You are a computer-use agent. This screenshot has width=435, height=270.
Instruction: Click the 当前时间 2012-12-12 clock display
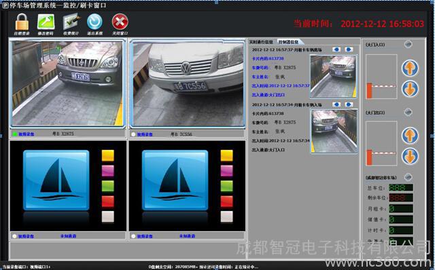pyautogui.click(x=359, y=24)
